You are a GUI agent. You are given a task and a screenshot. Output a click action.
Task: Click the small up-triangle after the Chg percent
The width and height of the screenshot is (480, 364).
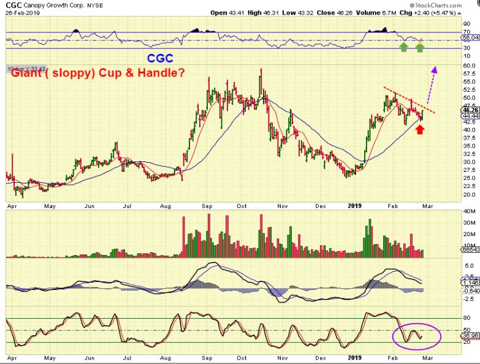coord(460,13)
